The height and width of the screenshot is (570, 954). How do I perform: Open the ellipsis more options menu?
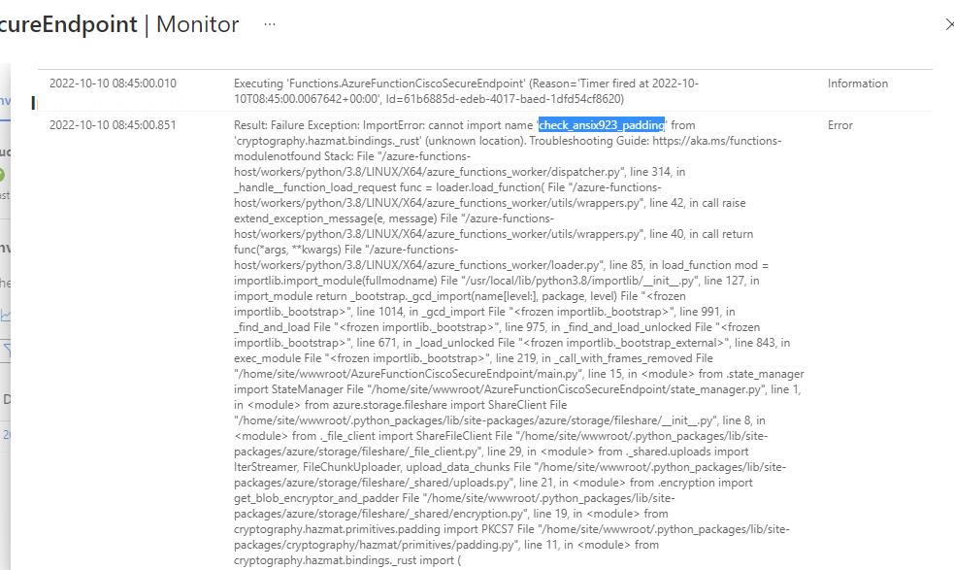(270, 24)
